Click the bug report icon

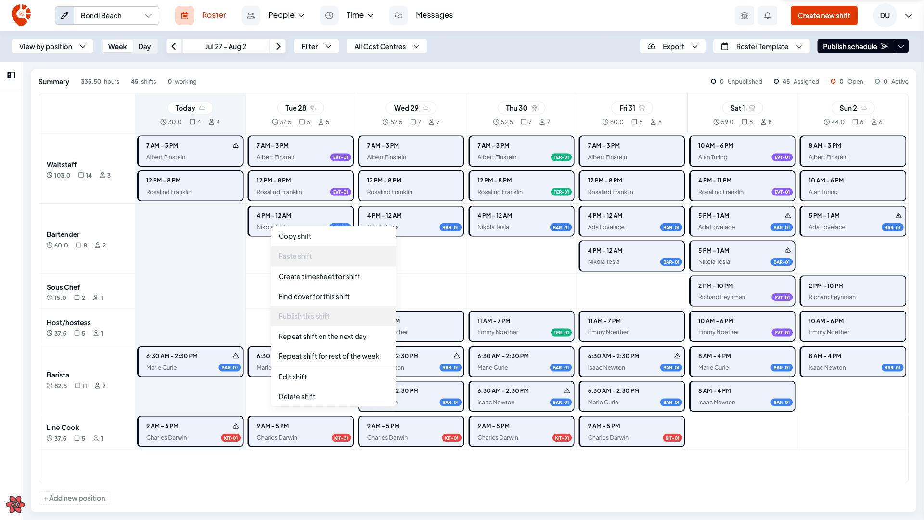pos(744,15)
